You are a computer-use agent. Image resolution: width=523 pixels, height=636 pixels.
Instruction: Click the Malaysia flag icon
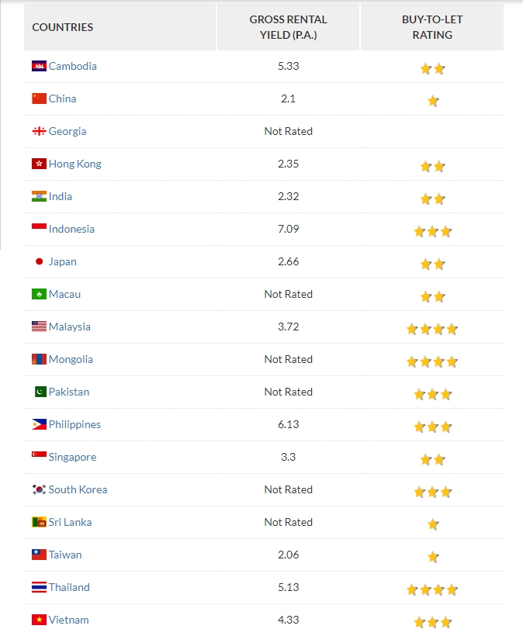tap(39, 327)
